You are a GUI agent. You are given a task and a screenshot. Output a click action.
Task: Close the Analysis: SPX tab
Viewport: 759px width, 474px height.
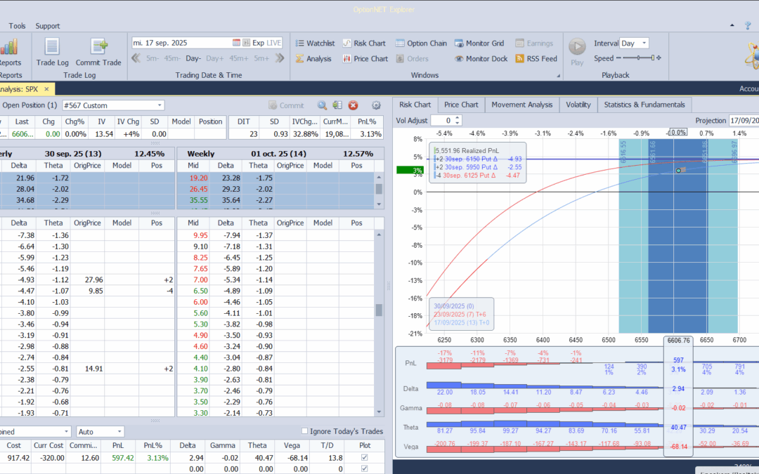click(46, 89)
